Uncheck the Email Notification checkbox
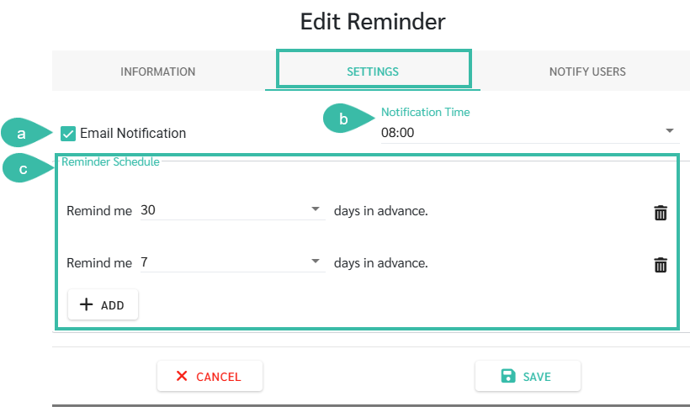 click(68, 134)
